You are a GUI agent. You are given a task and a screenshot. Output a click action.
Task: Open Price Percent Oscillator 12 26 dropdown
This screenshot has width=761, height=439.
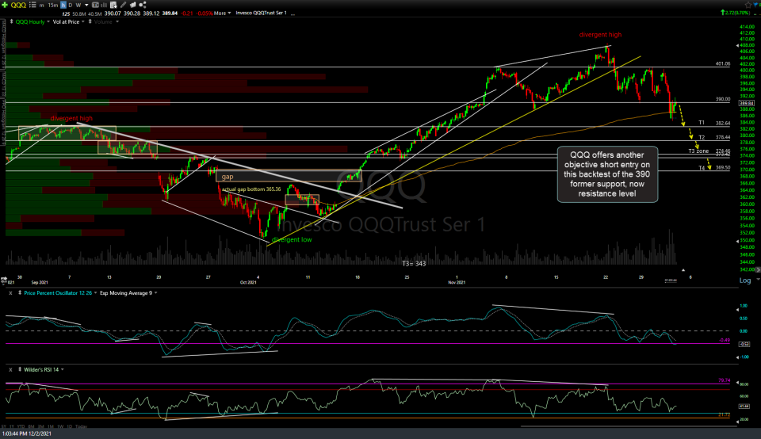pyautogui.click(x=95, y=293)
